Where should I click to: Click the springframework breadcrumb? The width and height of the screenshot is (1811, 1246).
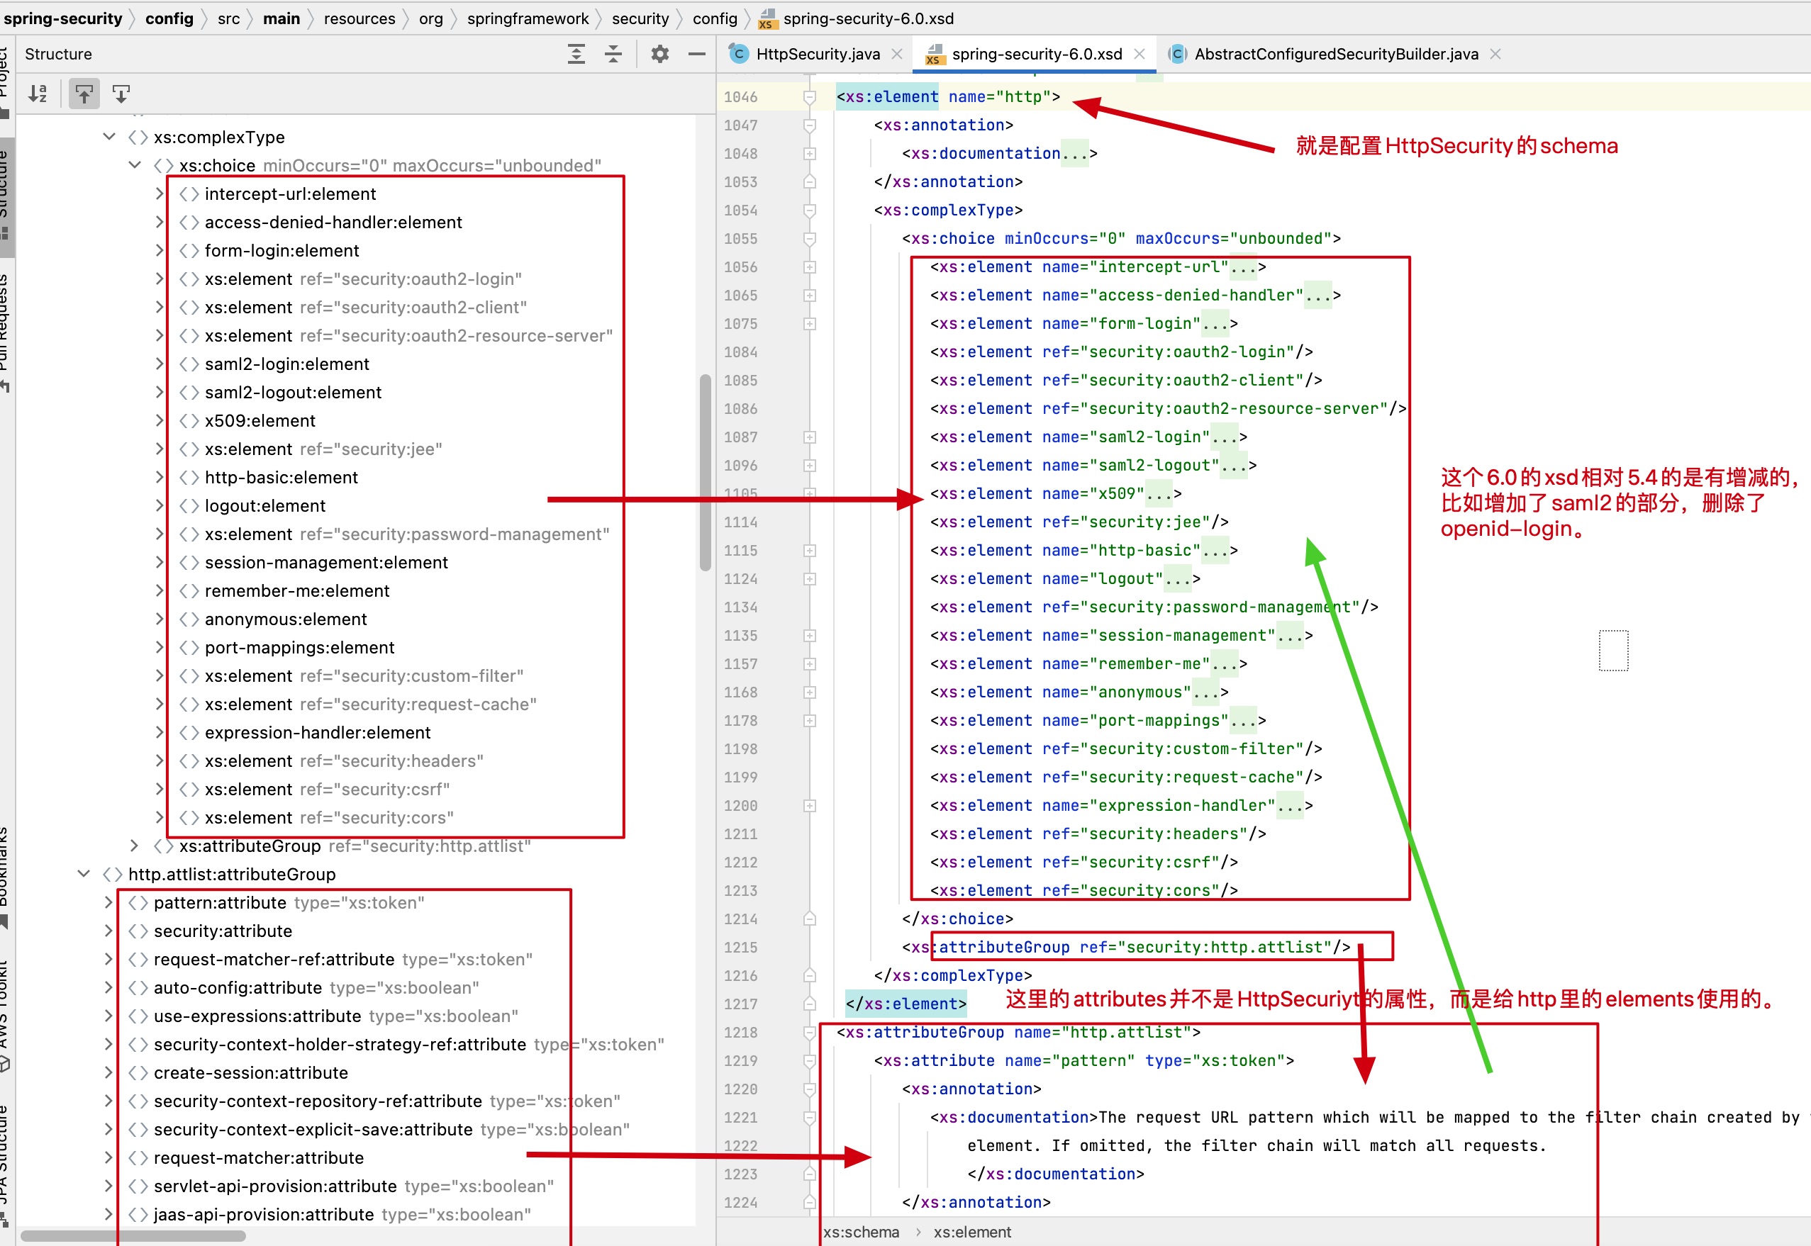527,18
